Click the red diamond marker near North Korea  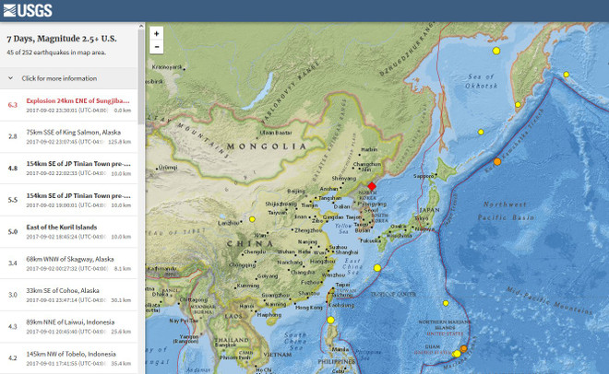tap(372, 185)
